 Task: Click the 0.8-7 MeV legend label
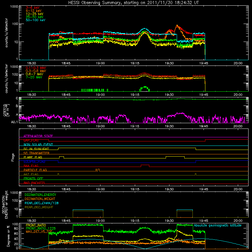[35, 74]
